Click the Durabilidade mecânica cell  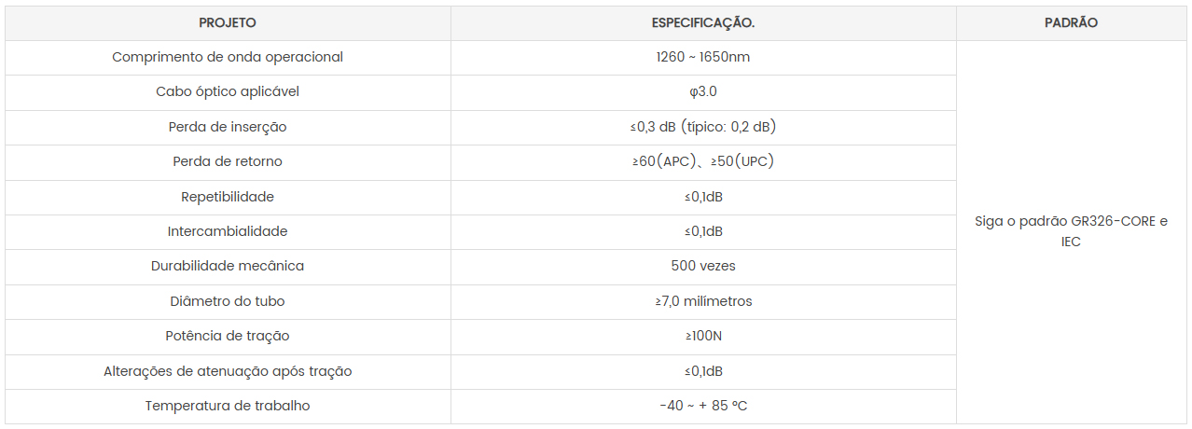coord(228,266)
